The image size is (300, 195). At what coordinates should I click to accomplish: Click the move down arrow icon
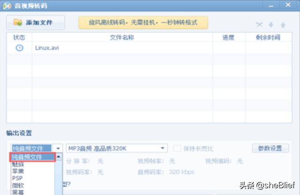(271, 25)
